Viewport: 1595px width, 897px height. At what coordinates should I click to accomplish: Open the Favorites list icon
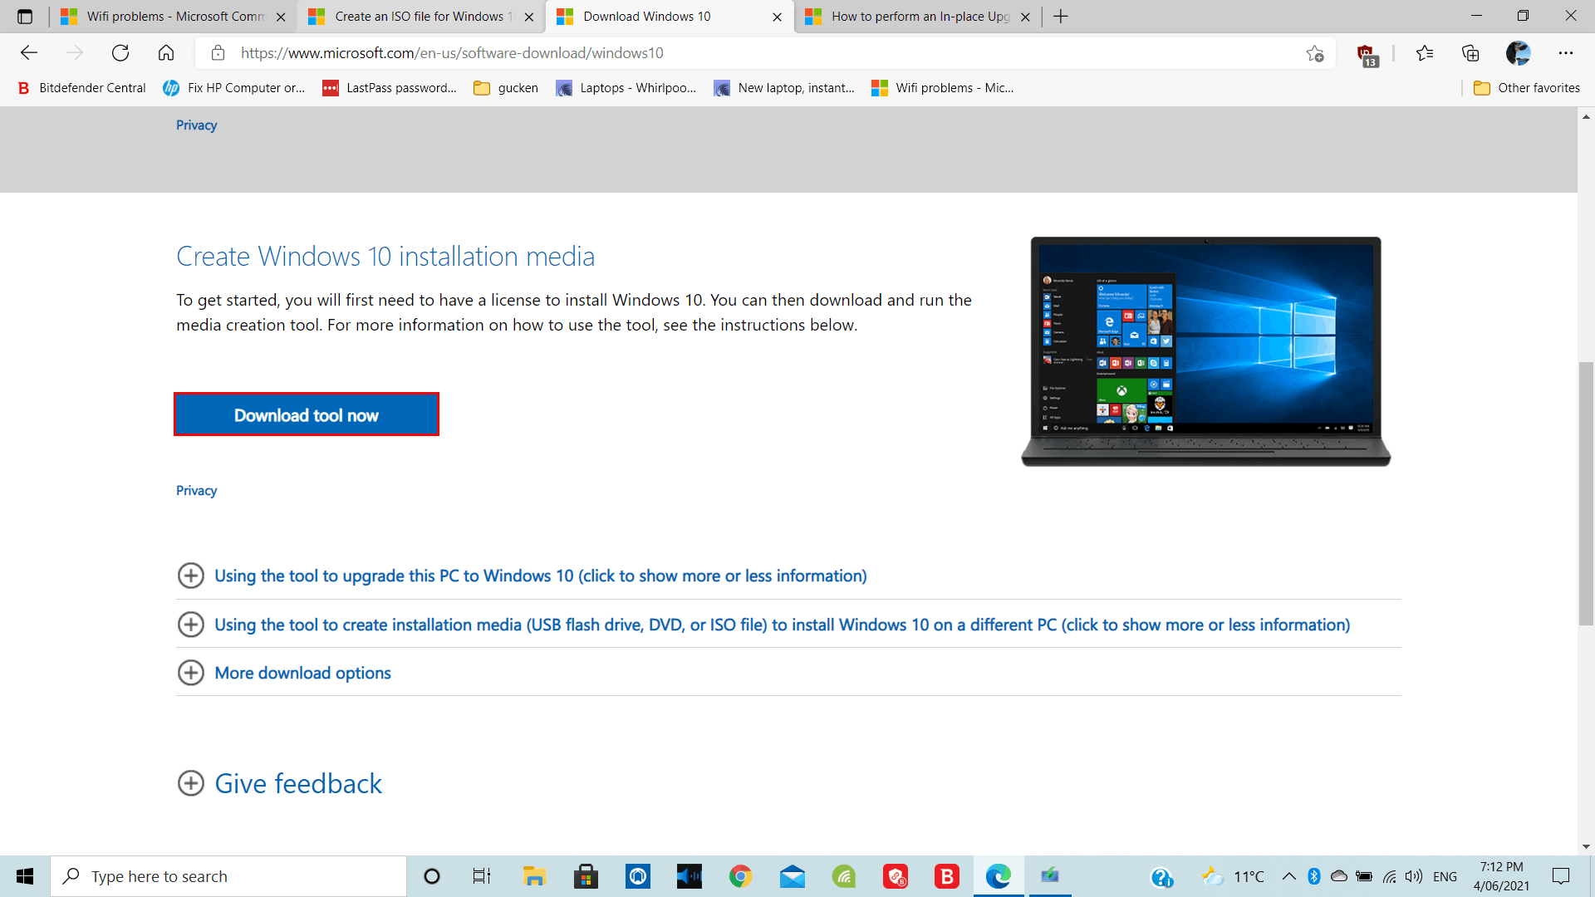[1425, 53]
